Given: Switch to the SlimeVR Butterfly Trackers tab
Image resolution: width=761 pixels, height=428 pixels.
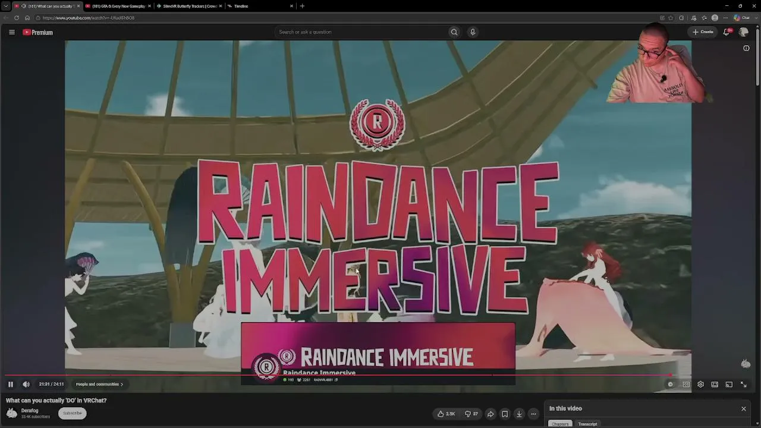Looking at the screenshot, I should point(190,6).
